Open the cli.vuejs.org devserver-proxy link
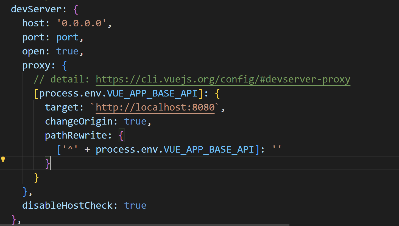399x226 pixels. pos(223,79)
